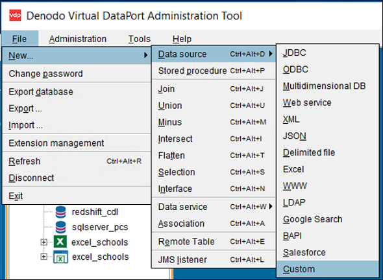The image size is (383, 280).
Task: Open the Data source submenu arrow
Action: click(271, 54)
